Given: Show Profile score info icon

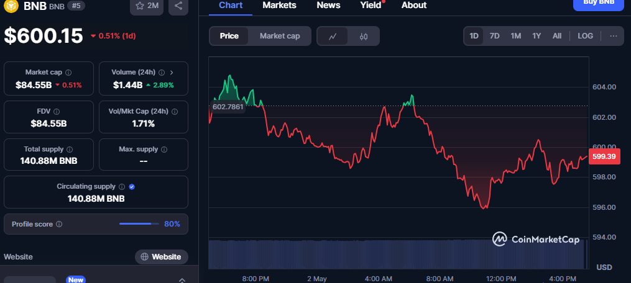Looking at the screenshot, I should 59,224.
